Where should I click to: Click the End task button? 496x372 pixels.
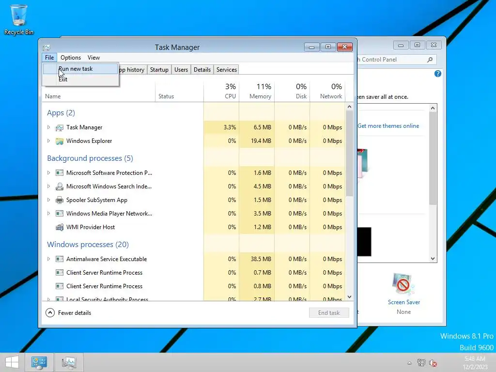click(329, 313)
